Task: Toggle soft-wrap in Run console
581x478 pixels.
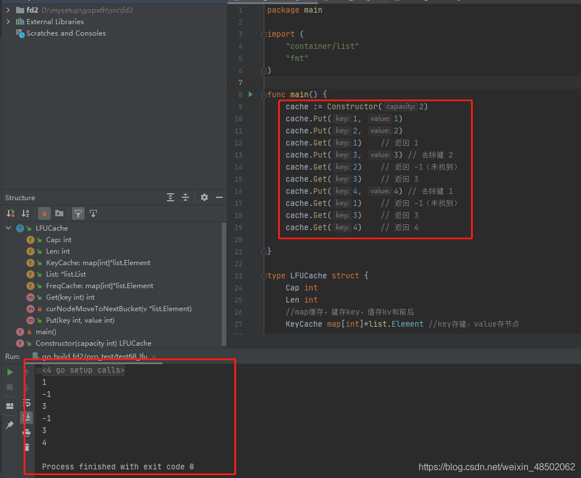Action: (x=27, y=403)
